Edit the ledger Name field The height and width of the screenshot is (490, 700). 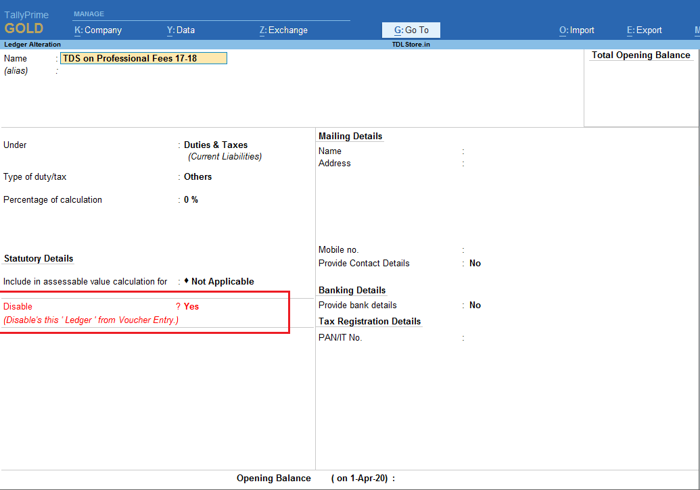click(x=143, y=58)
